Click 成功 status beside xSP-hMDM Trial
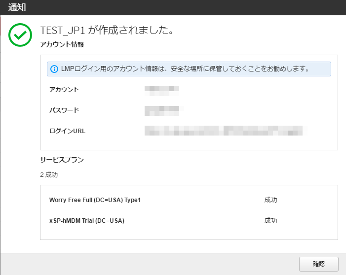This screenshot has height=275, width=346. [270, 221]
